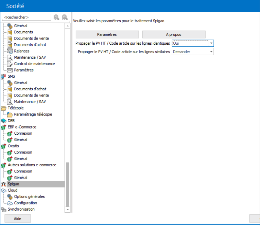Click the Rechercher search field

click(27, 17)
